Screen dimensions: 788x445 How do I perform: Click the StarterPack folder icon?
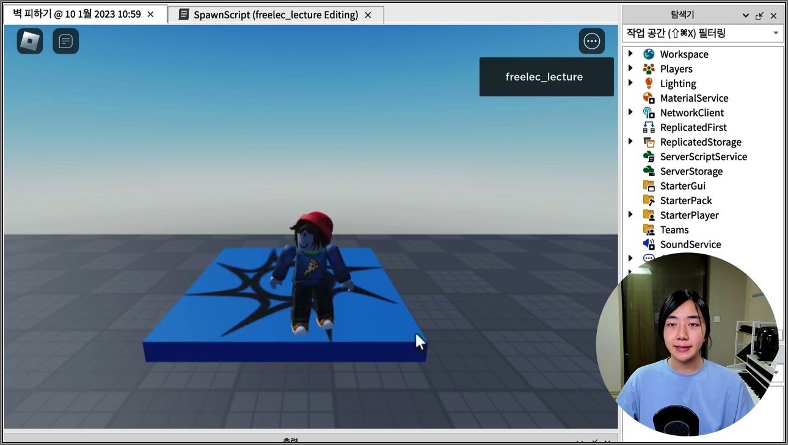pyautogui.click(x=649, y=201)
